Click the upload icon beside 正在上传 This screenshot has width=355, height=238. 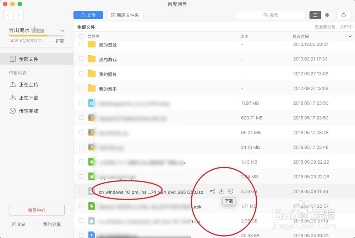[13, 84]
